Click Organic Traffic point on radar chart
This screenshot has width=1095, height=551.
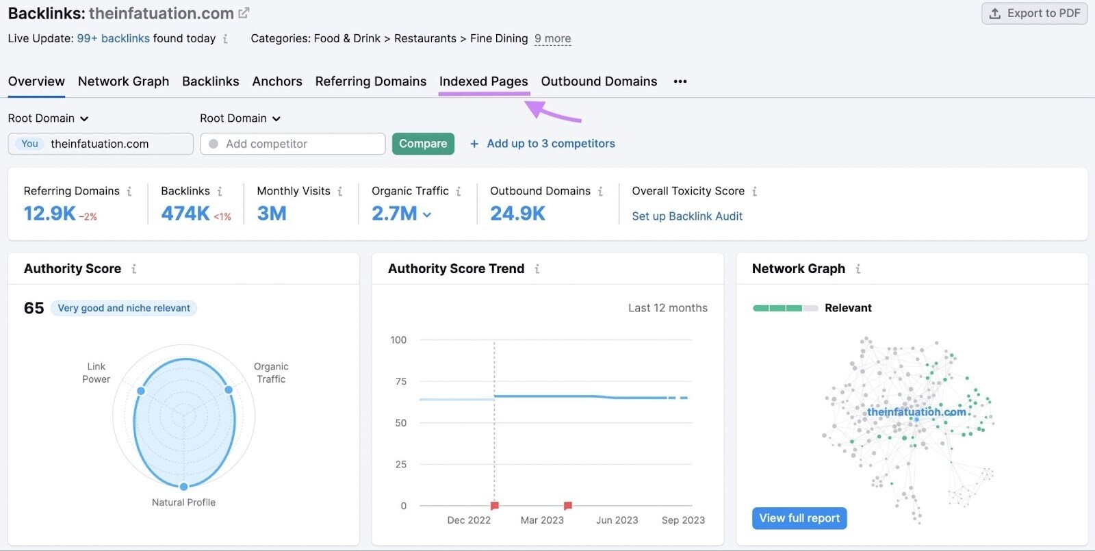tap(229, 389)
